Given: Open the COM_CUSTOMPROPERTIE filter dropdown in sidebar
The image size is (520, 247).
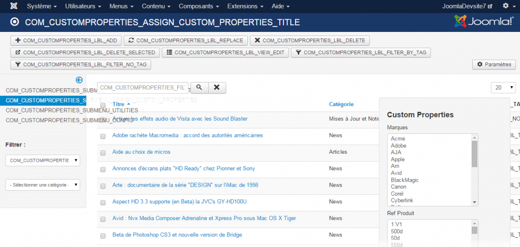Looking at the screenshot, I should pos(43,160).
